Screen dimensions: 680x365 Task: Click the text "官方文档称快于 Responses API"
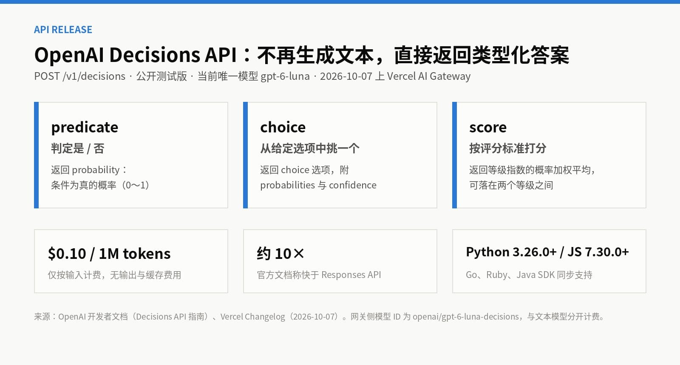(x=319, y=275)
